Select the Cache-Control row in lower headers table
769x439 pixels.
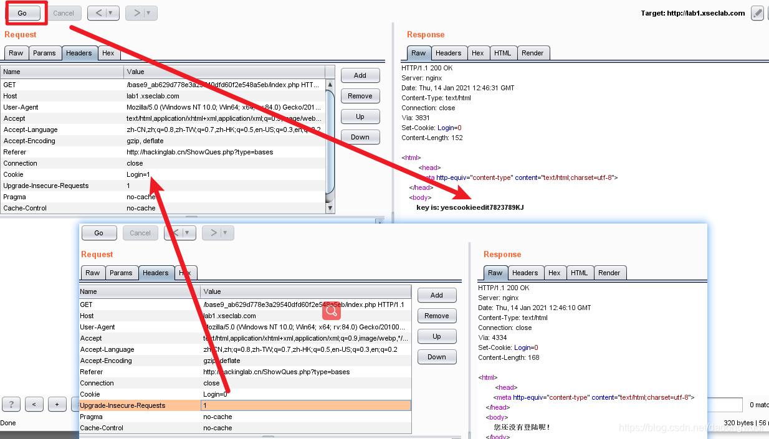click(245, 428)
